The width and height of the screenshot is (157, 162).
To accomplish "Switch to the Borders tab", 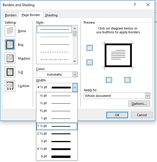I will coord(11,15).
